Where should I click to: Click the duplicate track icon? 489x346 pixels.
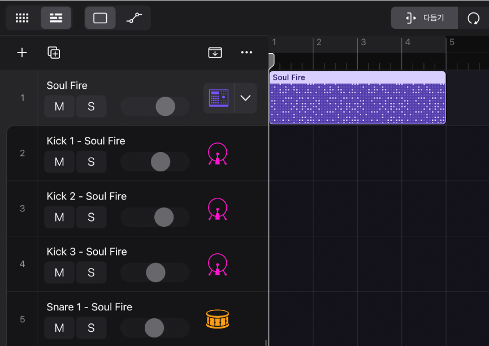[x=54, y=53]
